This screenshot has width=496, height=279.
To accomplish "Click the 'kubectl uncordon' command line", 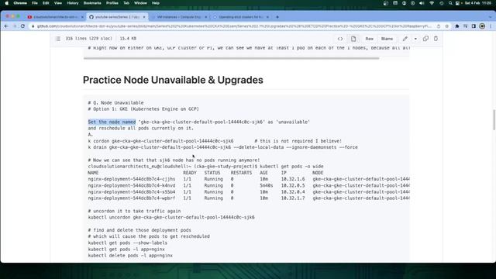I will (x=171, y=217).
